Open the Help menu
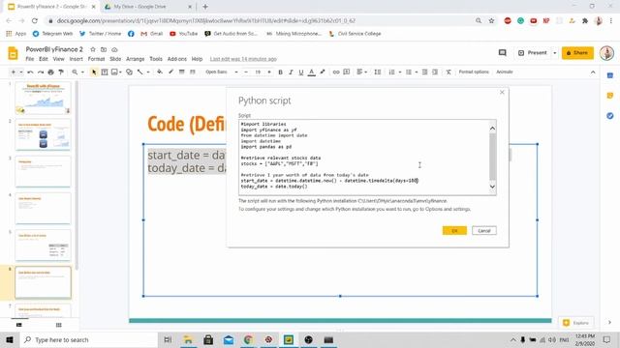Viewport: 620px width, 348px height. 197,59
